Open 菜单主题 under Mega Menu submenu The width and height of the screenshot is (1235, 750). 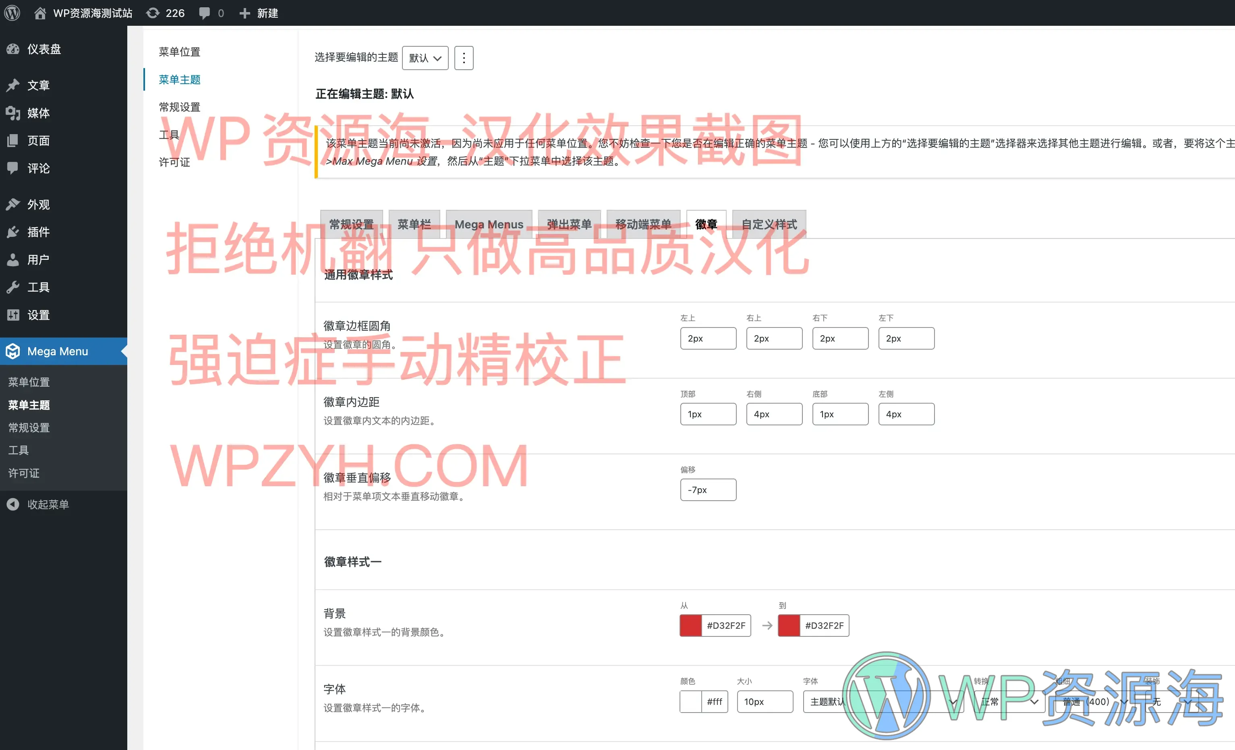(x=29, y=404)
